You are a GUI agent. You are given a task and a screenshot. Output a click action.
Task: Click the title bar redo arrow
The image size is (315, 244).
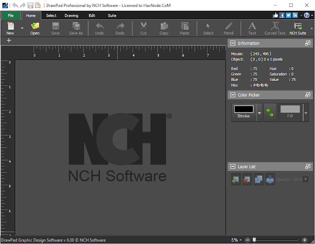(x=23, y=5)
